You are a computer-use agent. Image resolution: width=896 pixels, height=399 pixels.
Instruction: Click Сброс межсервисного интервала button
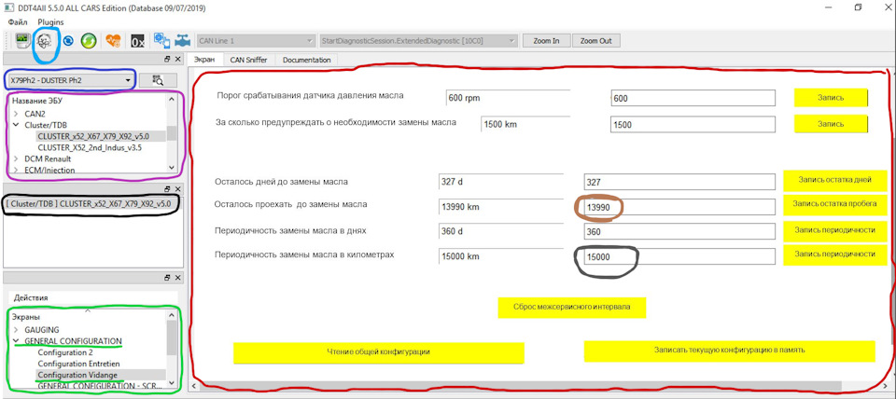click(x=572, y=308)
